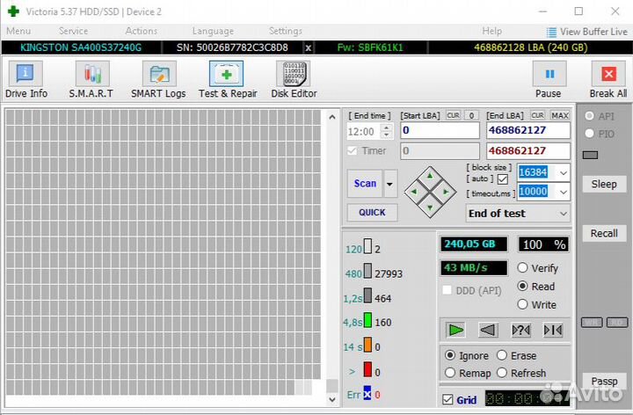The height and width of the screenshot is (415, 633).
Task: Select the Remap radio option
Action: (x=450, y=373)
